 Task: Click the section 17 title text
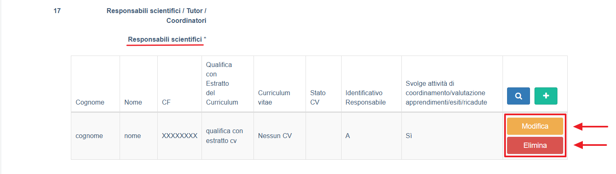[156, 16]
